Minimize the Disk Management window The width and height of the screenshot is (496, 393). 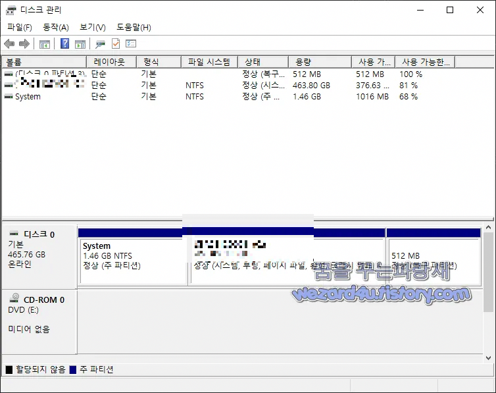[x=420, y=10]
